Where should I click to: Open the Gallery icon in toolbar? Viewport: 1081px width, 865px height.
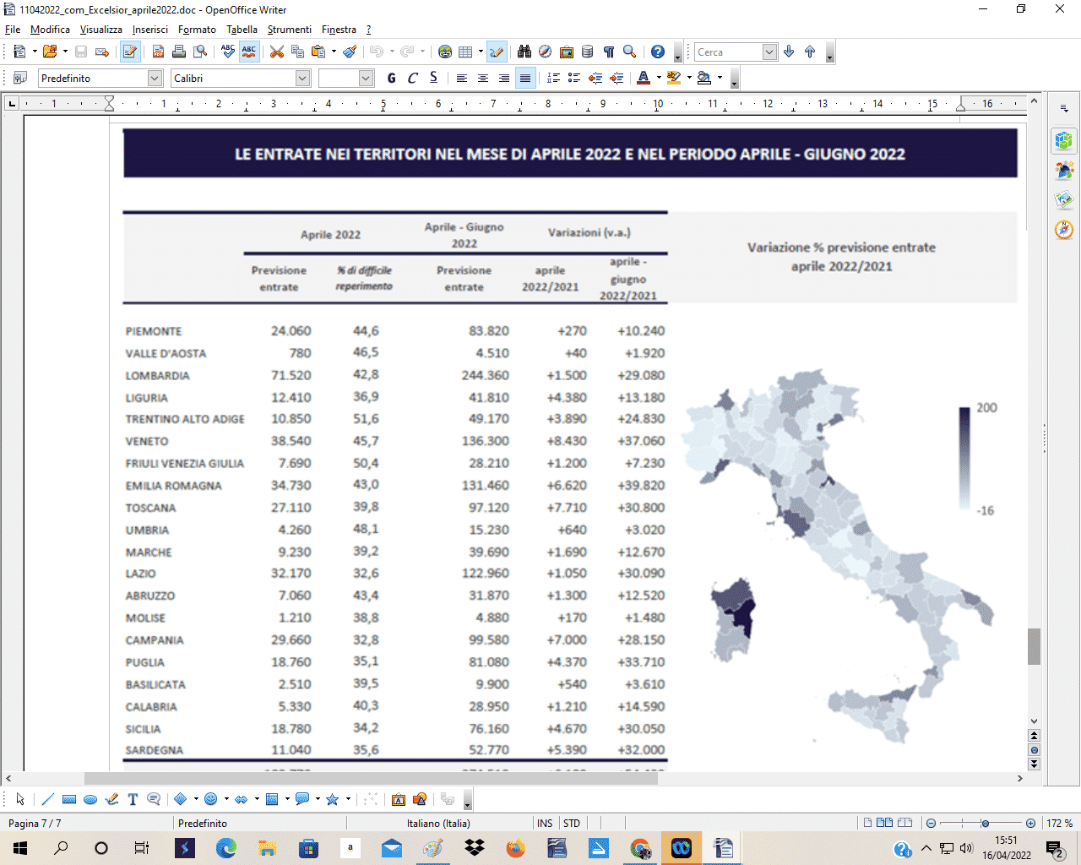567,52
